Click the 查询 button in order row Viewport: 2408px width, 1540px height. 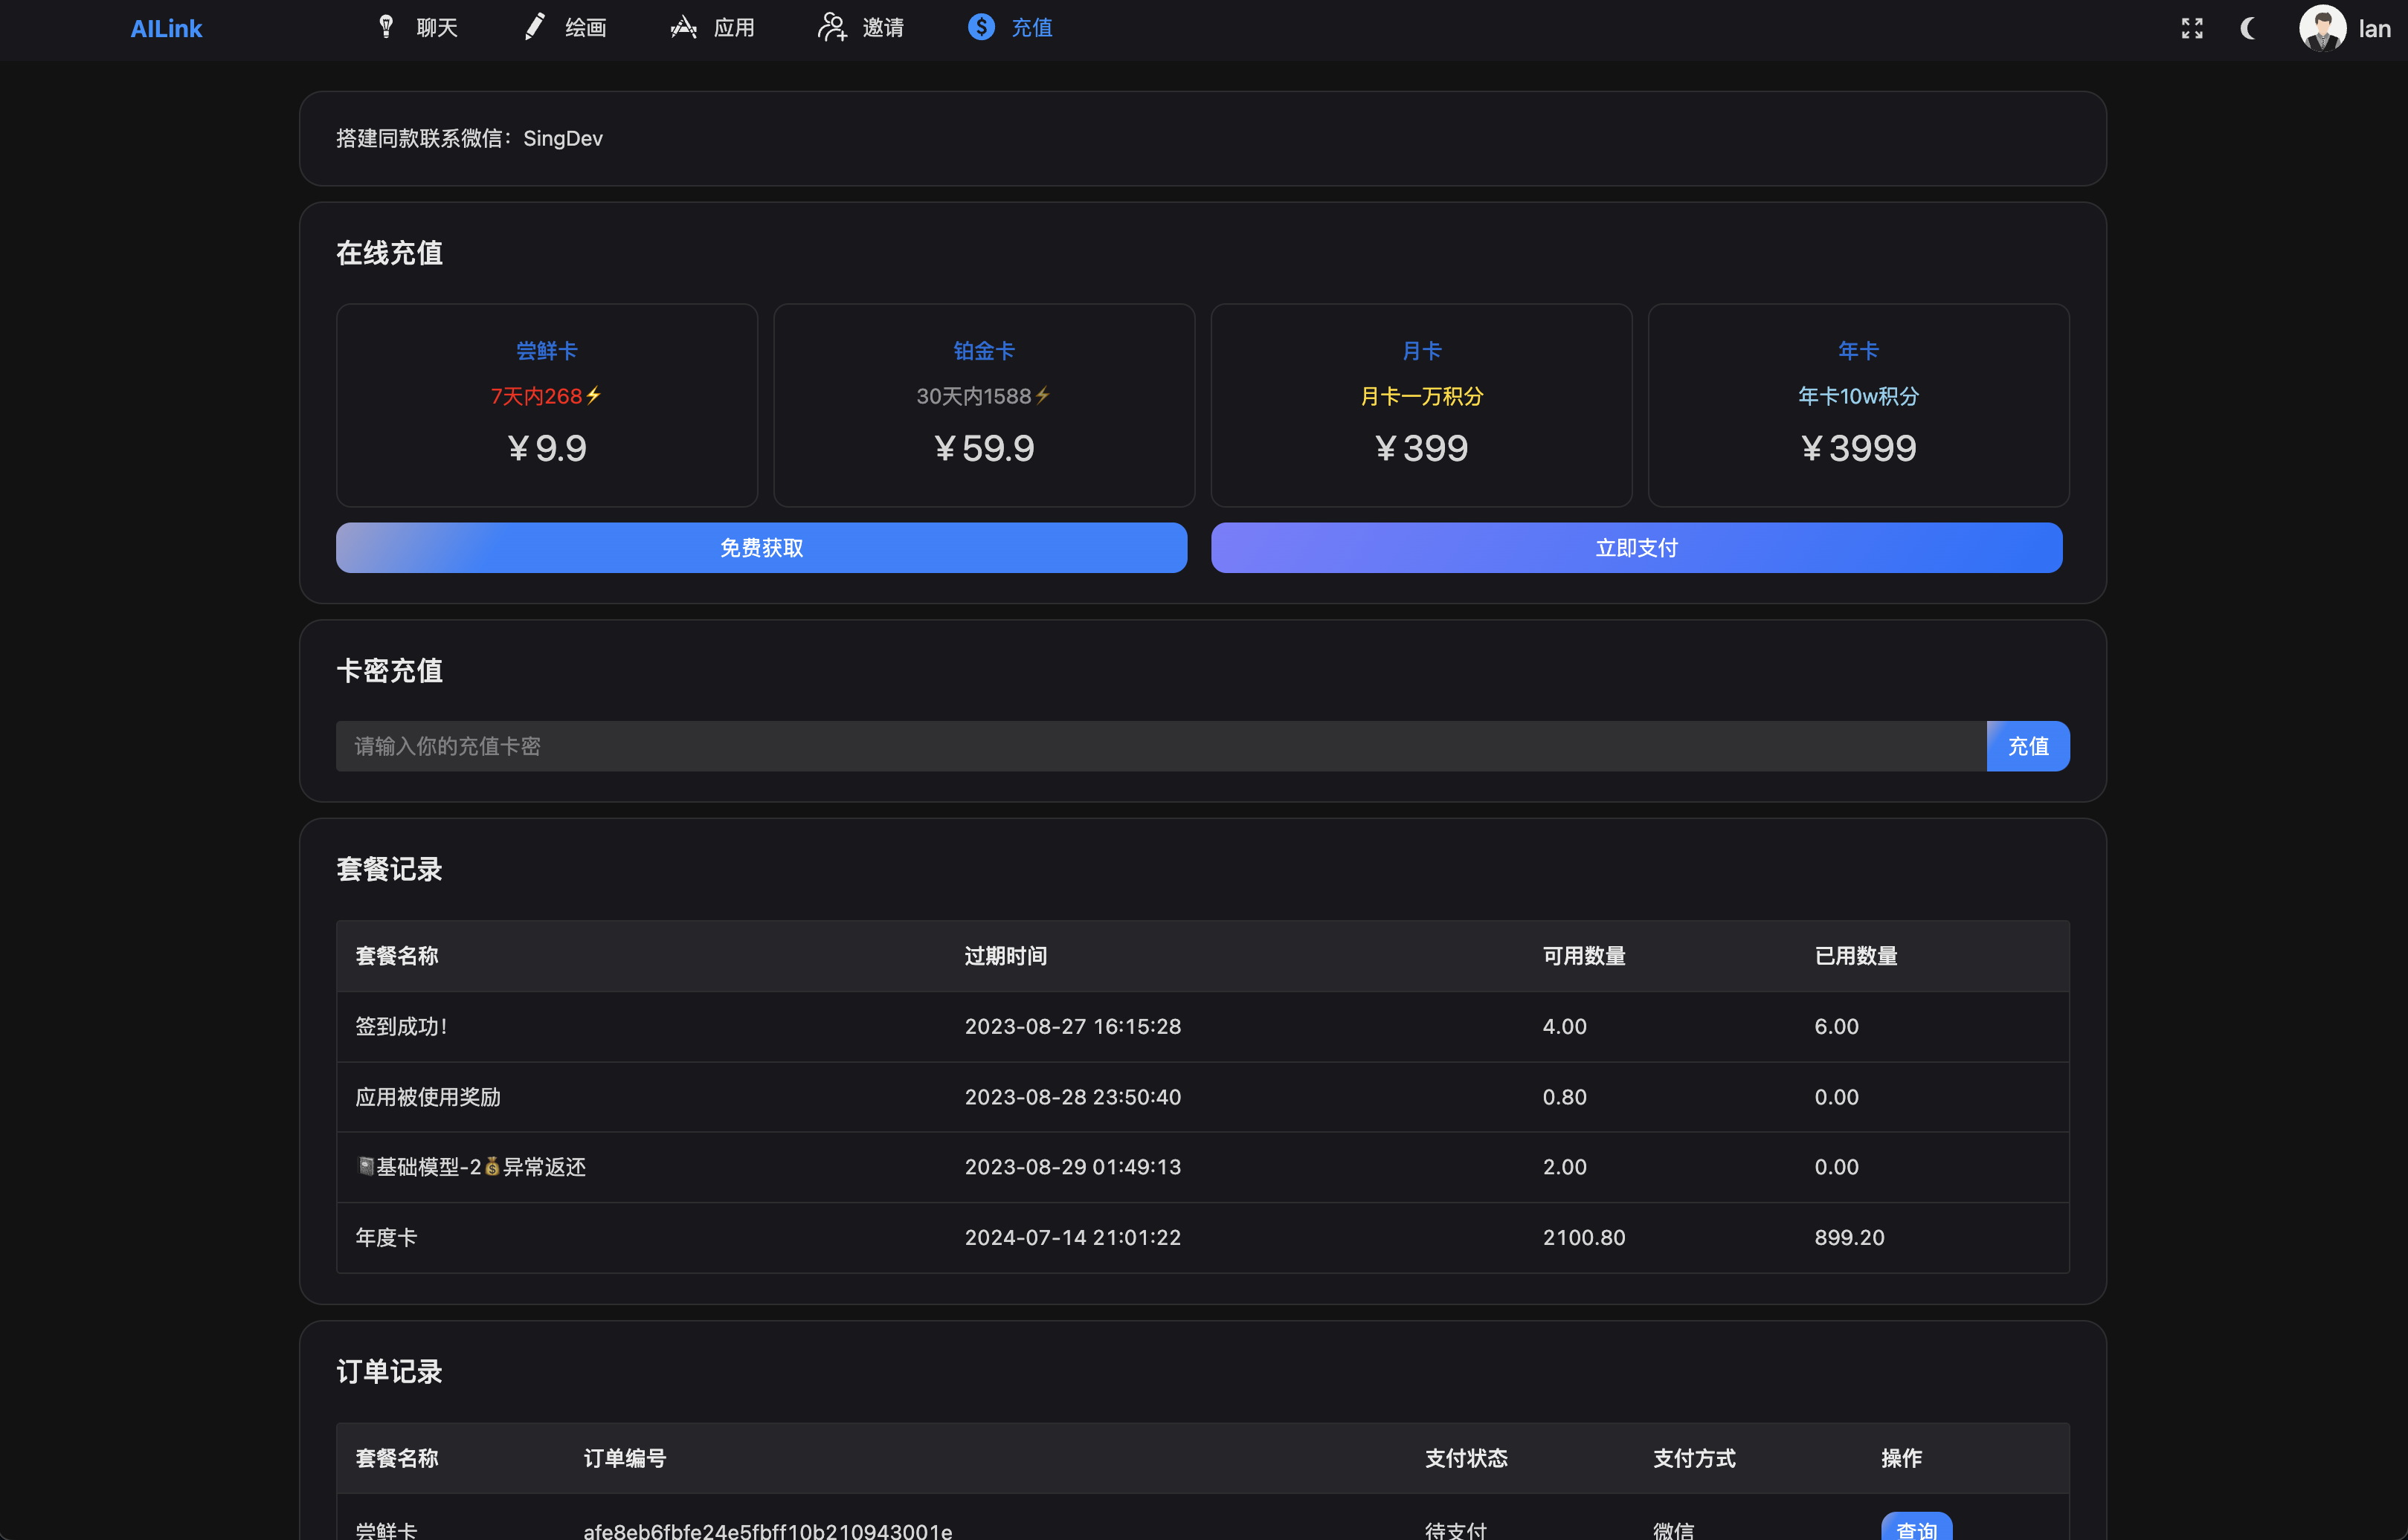(x=1916, y=1527)
